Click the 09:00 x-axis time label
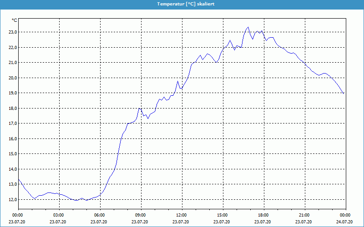 tap(141, 215)
